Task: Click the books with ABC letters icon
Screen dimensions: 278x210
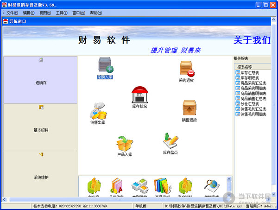Action: 116,186
